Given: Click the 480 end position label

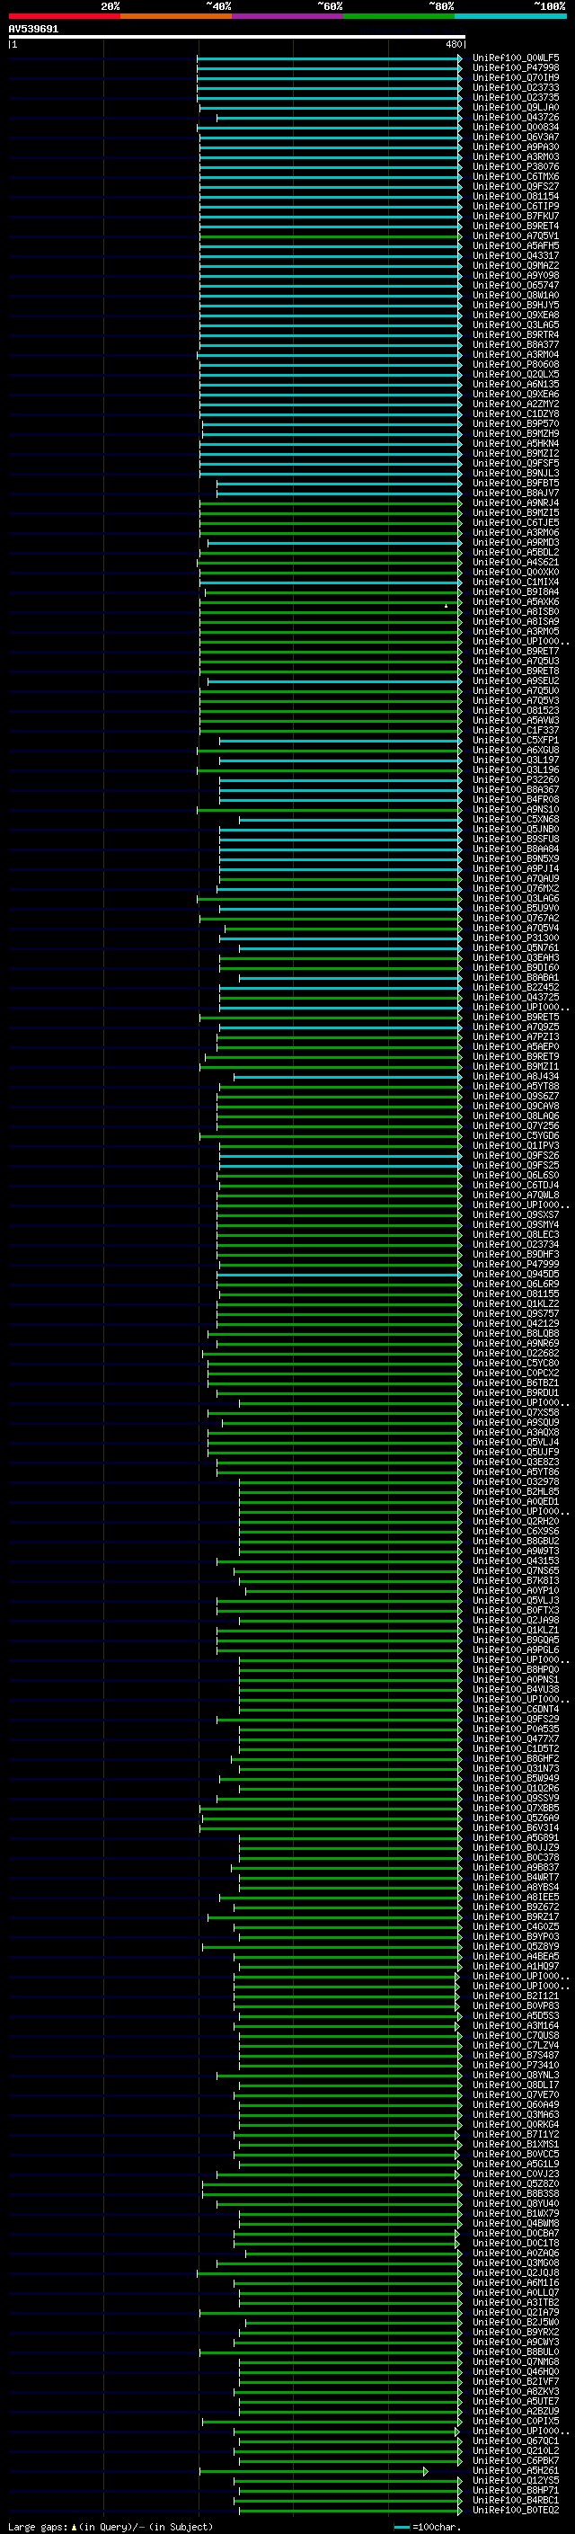Looking at the screenshot, I should point(453,44).
